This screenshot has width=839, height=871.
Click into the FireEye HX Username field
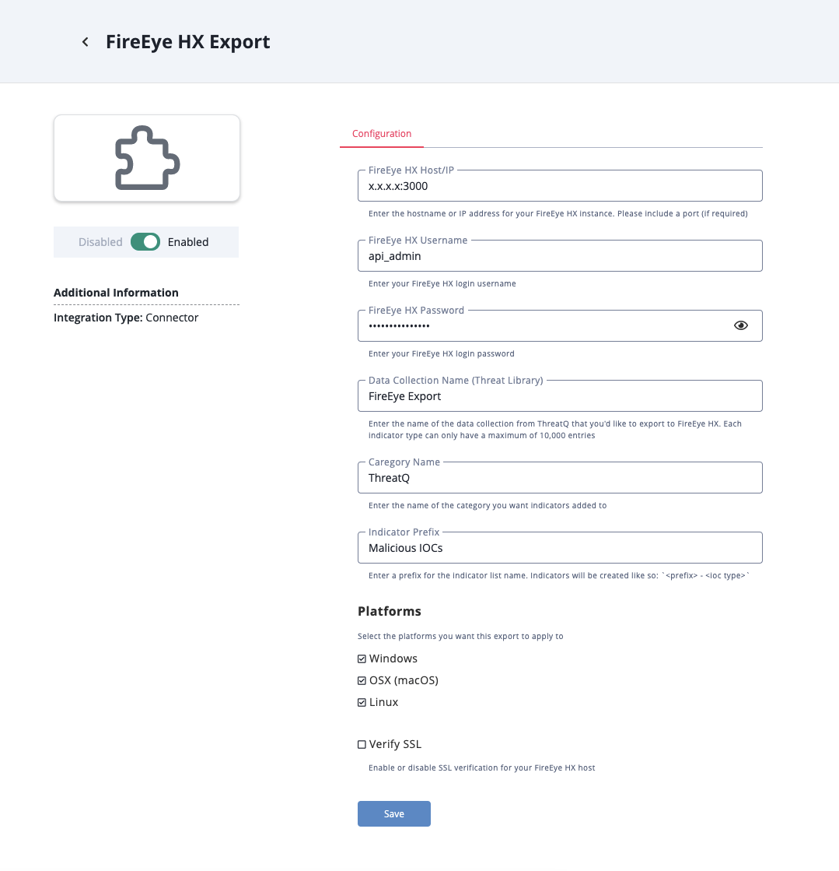tap(560, 256)
